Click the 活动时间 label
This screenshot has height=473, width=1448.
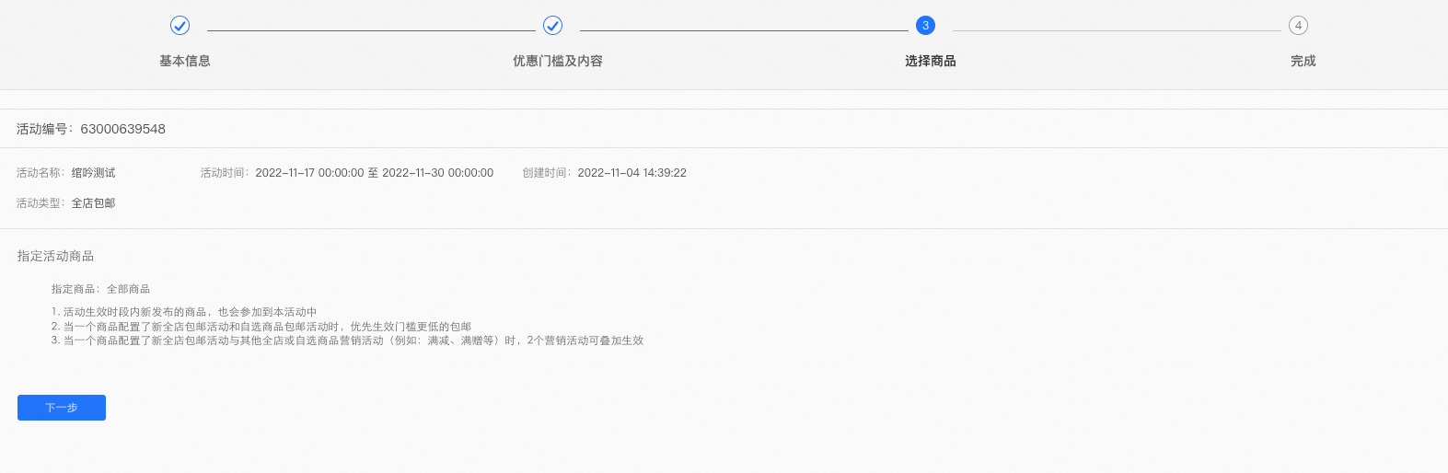click(x=224, y=173)
